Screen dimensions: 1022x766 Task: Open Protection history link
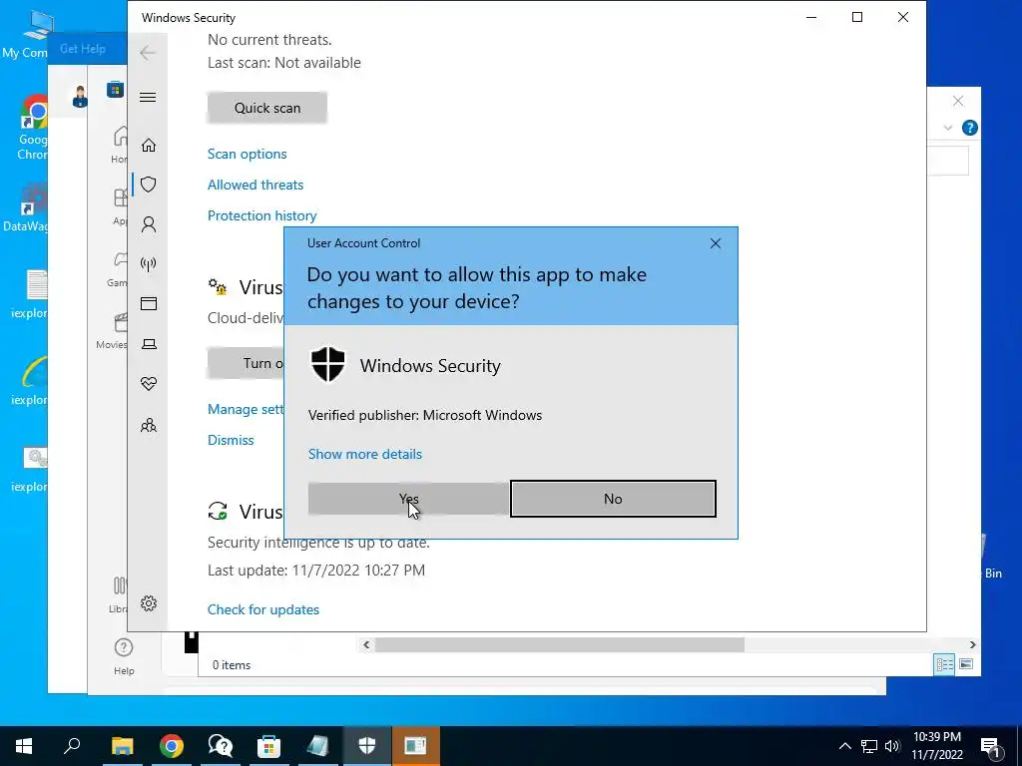tap(262, 215)
